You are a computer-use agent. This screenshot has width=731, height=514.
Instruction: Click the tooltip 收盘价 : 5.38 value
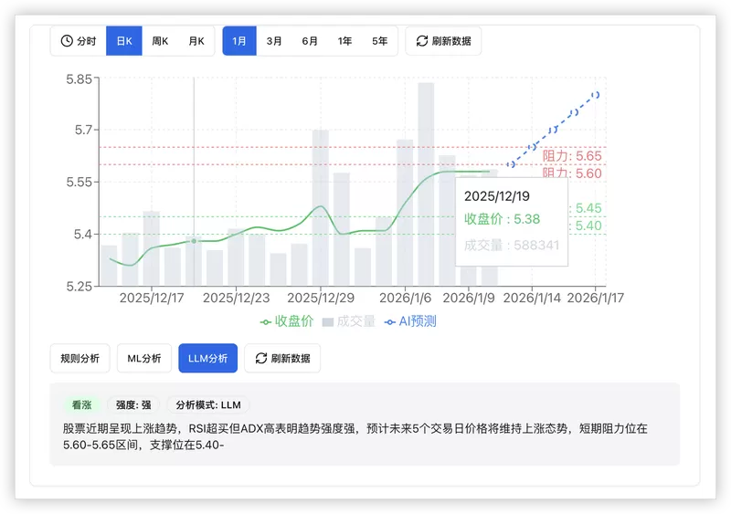(x=502, y=219)
